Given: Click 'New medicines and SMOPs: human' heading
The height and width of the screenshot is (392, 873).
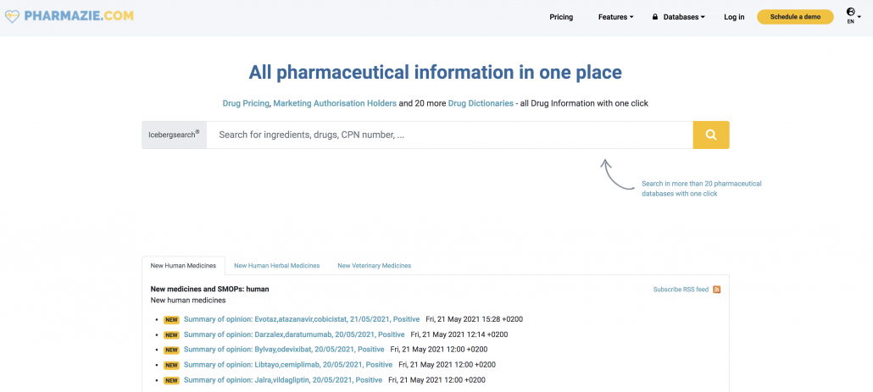Looking at the screenshot, I should coord(210,290).
